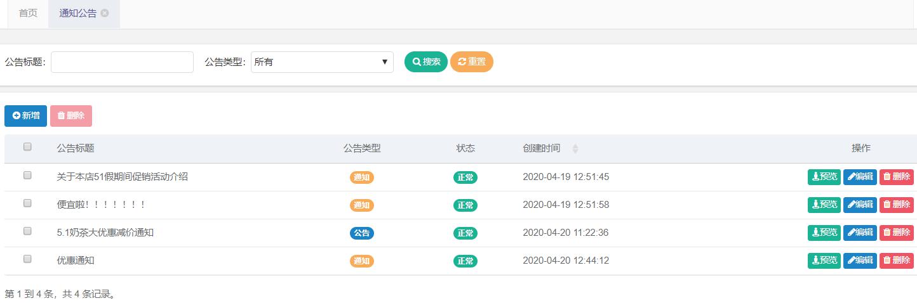Click the 正常 status badge in 优惠通知 row
Viewport: 917px width, 303px height.
point(465,261)
